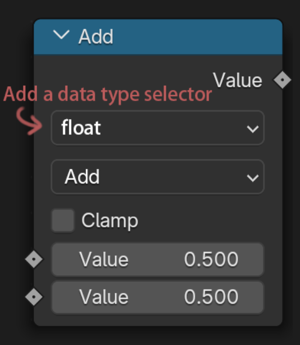300x345 pixels.
Task: Click the second Value input socket diamond
Action: tap(34, 297)
